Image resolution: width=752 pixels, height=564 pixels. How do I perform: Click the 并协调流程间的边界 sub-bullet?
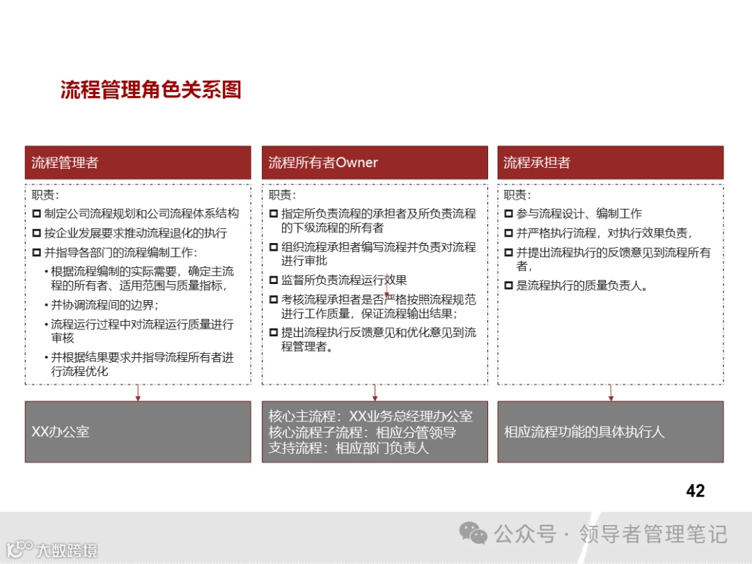click(102, 305)
